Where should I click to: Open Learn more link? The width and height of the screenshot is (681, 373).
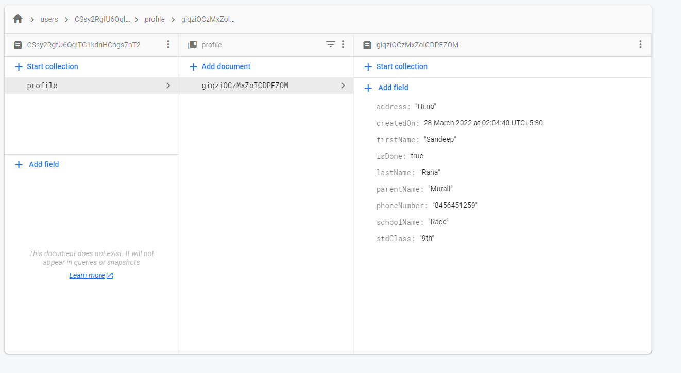click(x=87, y=275)
